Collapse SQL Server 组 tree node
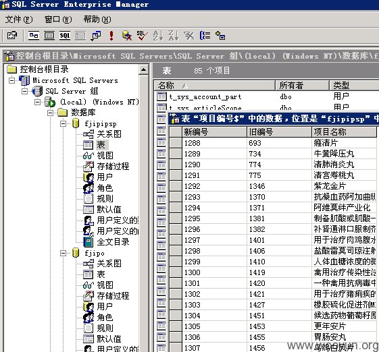The width and height of the screenshot is (379, 352). [24, 91]
